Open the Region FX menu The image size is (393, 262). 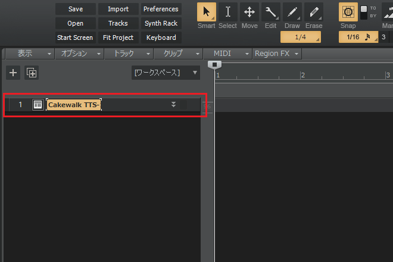click(x=276, y=54)
